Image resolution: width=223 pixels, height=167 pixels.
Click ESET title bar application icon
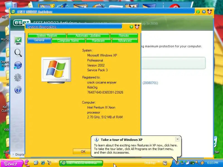(x=13, y=12)
